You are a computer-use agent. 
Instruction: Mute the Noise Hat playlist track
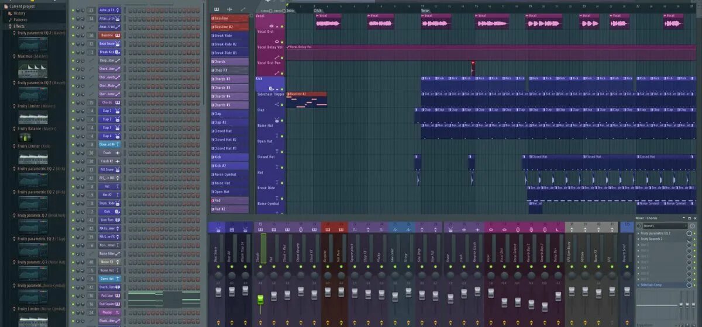[282, 135]
